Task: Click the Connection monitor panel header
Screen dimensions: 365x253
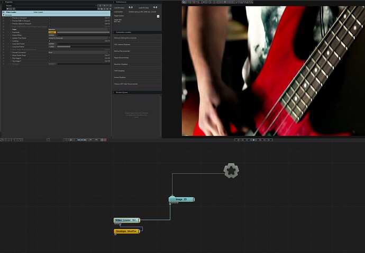Action: (x=138, y=32)
